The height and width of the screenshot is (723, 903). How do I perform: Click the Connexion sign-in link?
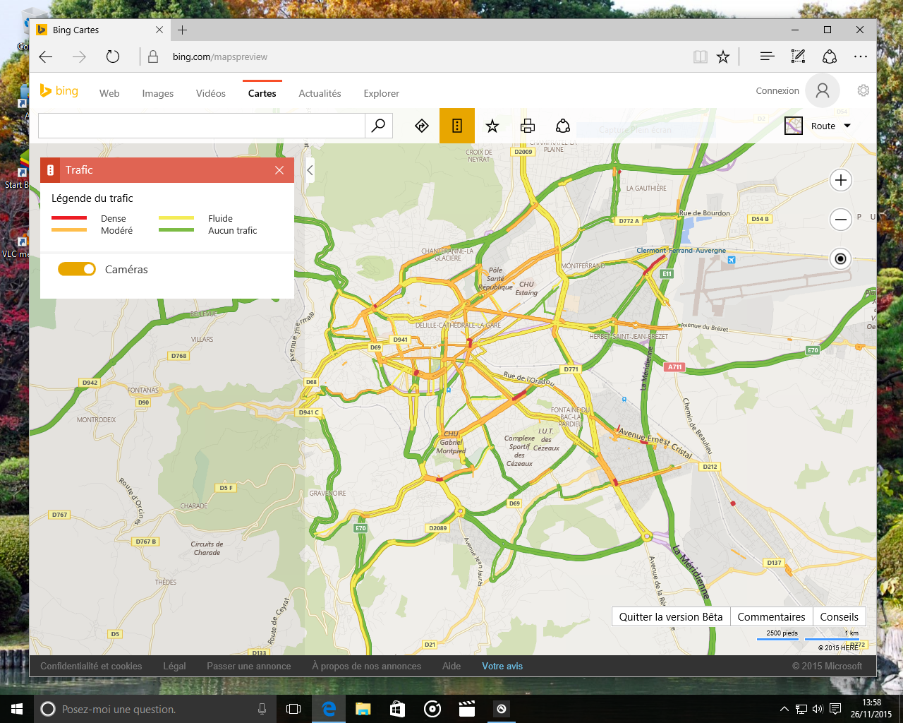[x=777, y=90]
